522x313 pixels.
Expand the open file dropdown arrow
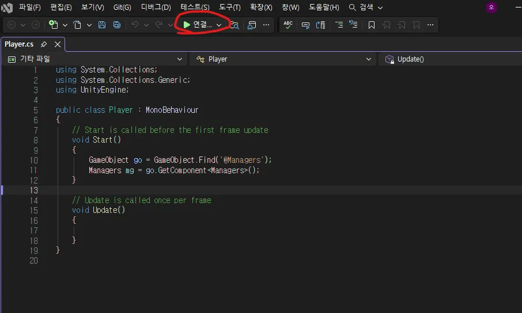point(89,25)
